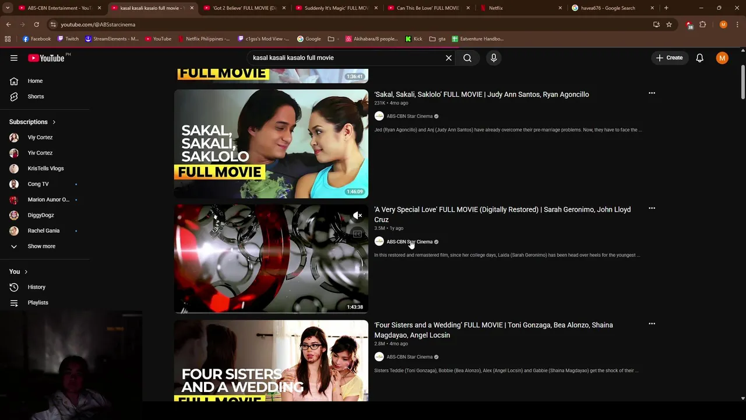The image size is (746, 420).
Task: Open the Chrome three-dot menu
Action: 738,24
